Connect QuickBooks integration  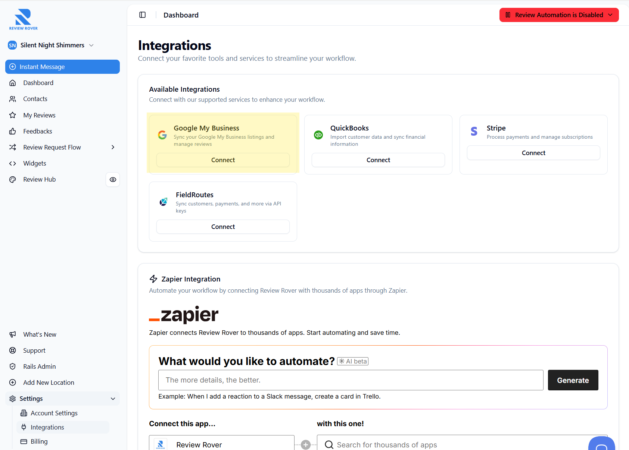(x=378, y=160)
